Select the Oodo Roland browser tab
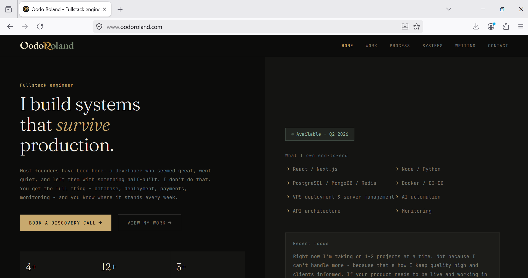The image size is (528, 278). (x=65, y=9)
